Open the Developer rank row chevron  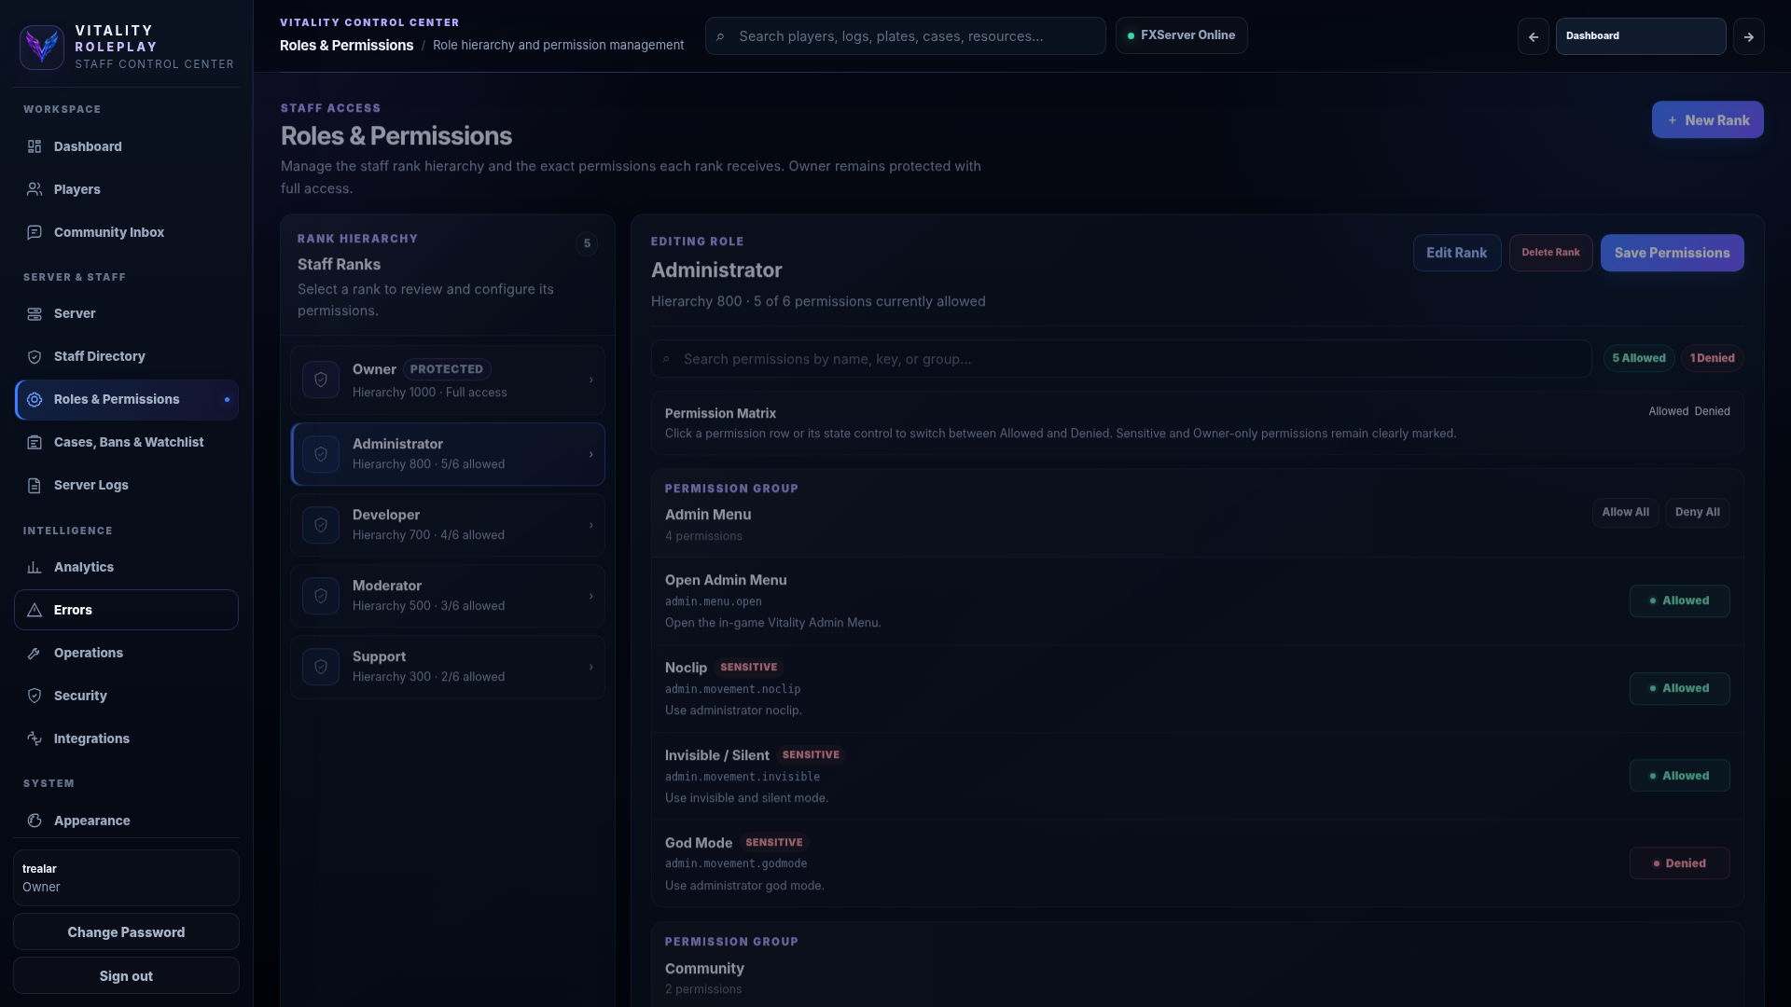pyautogui.click(x=590, y=525)
